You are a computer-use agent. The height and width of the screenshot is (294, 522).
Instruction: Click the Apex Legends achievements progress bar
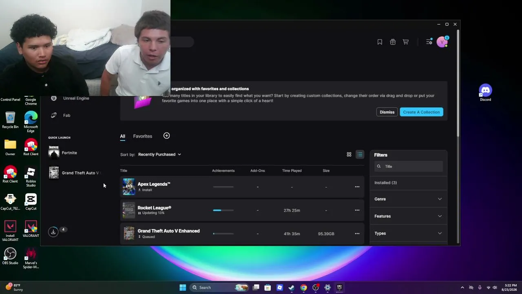pyautogui.click(x=223, y=187)
